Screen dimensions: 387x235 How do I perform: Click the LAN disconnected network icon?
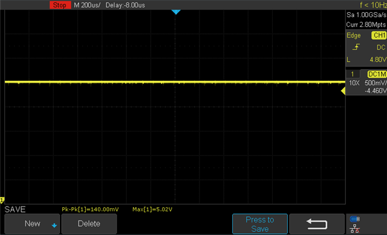[355, 228]
